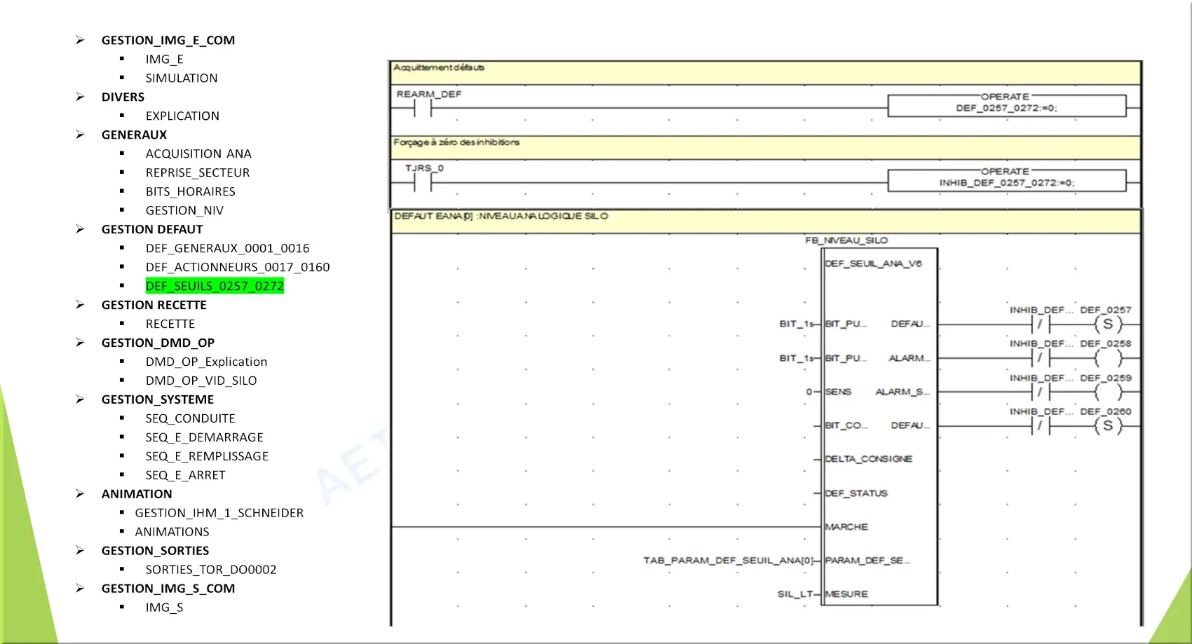This screenshot has height=644, width=1192.
Task: Expand the GESTION_SORTIES arrow
Action: [x=81, y=551]
